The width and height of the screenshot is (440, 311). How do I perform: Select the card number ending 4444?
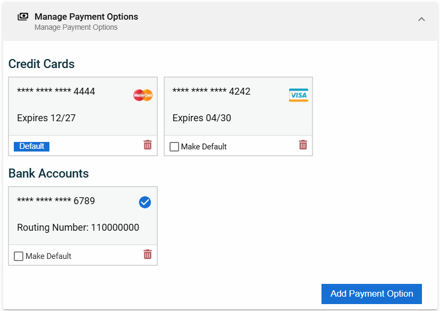(x=56, y=91)
